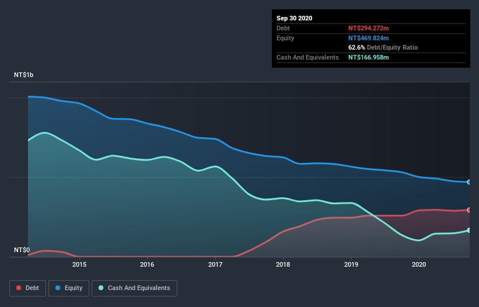Toggle the Cash And Equivalents legend button

[x=134, y=288]
